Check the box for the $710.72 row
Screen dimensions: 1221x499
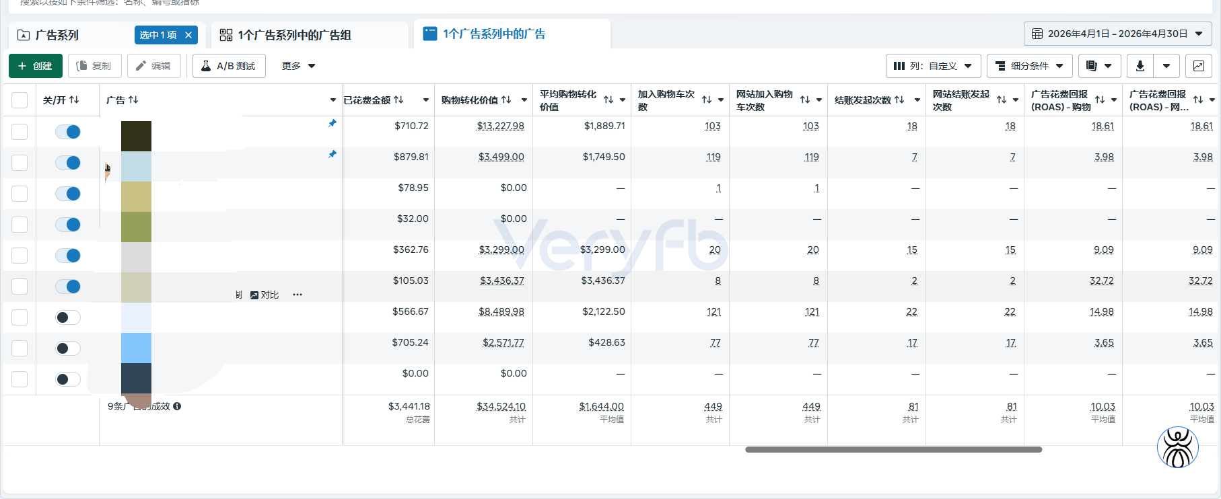click(20, 132)
